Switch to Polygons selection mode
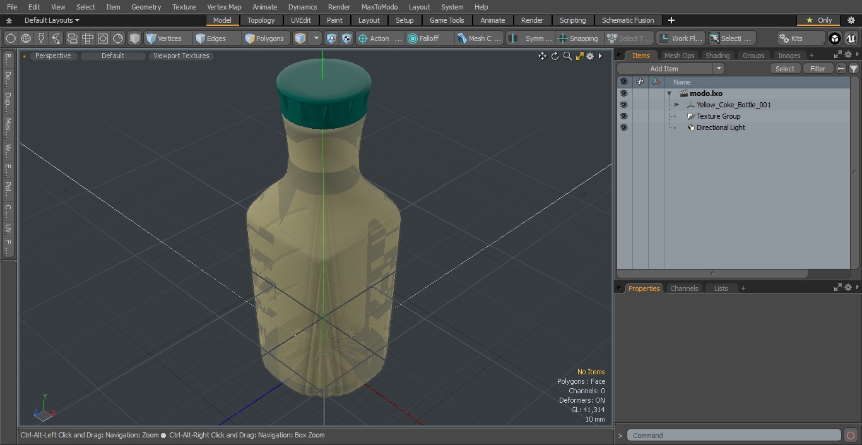The width and height of the screenshot is (862, 445). pyautogui.click(x=264, y=39)
